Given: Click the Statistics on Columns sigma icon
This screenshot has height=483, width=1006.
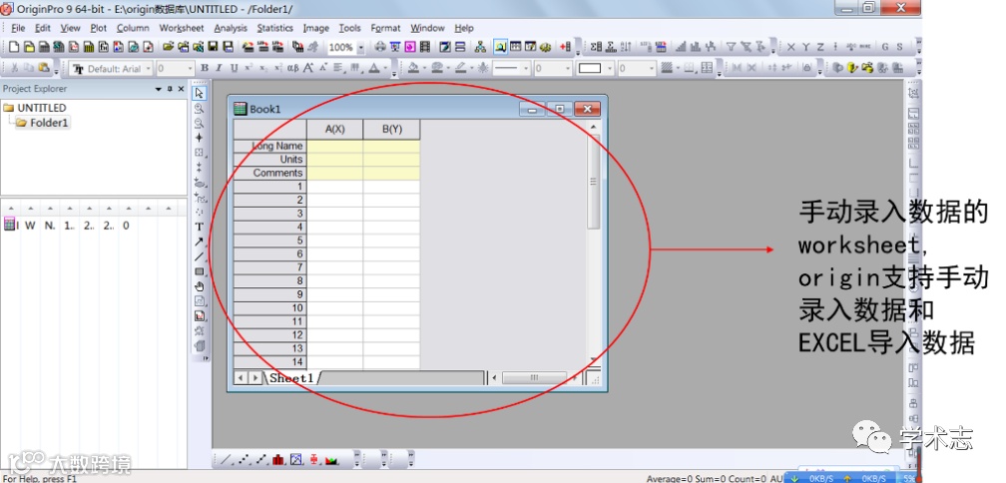Looking at the screenshot, I should 597,47.
